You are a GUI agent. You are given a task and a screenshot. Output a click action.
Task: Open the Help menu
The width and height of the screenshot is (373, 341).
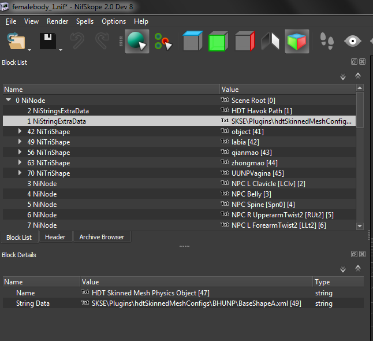pyautogui.click(x=141, y=21)
